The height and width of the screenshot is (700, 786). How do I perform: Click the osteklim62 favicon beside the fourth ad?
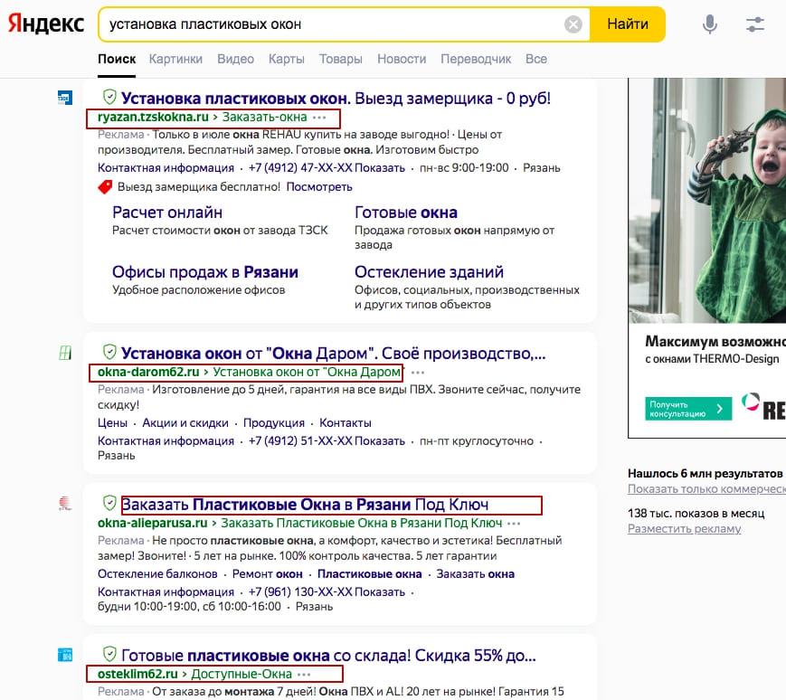(64, 655)
